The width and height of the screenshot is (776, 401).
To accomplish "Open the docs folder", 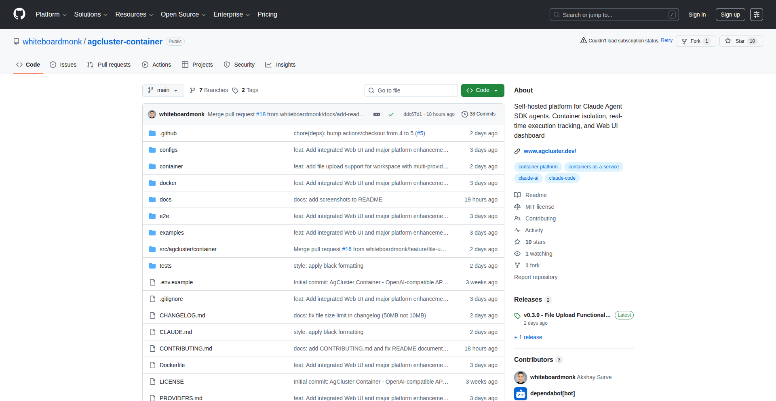I will [x=165, y=199].
